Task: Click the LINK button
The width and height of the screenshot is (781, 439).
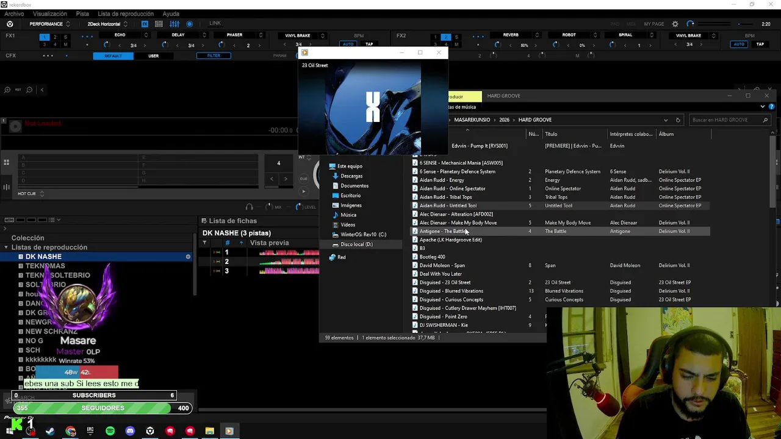Action: click(215, 24)
